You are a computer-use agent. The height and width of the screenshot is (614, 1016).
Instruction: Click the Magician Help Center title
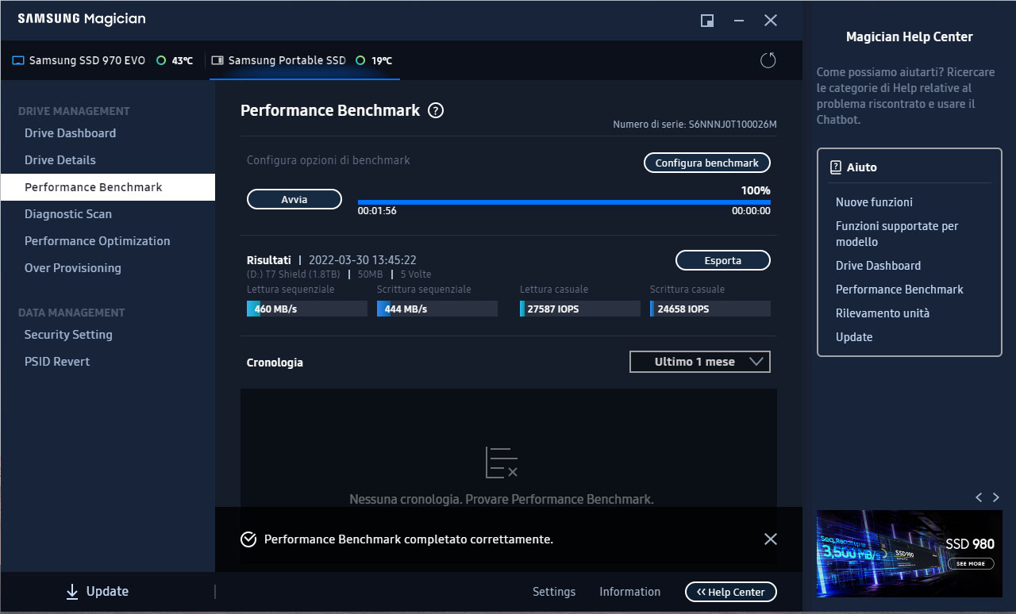tap(910, 36)
